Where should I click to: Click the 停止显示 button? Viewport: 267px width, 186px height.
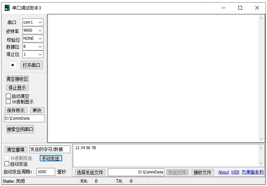coord(17,88)
